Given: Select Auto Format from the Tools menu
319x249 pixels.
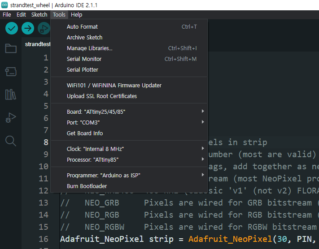Looking at the screenshot, I should click(x=129, y=26).
